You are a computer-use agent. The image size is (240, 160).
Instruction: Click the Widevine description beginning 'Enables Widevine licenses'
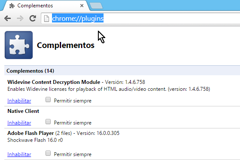coord(109,89)
